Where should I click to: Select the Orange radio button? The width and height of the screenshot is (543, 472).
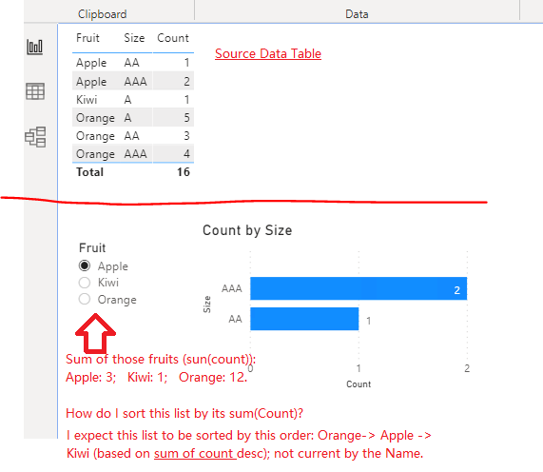click(85, 299)
